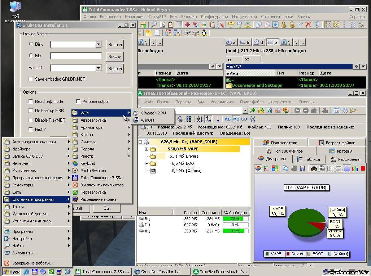Click the sort A-Z icon in TreeSize
This screenshot has width=371, height=276.
tap(200, 119)
